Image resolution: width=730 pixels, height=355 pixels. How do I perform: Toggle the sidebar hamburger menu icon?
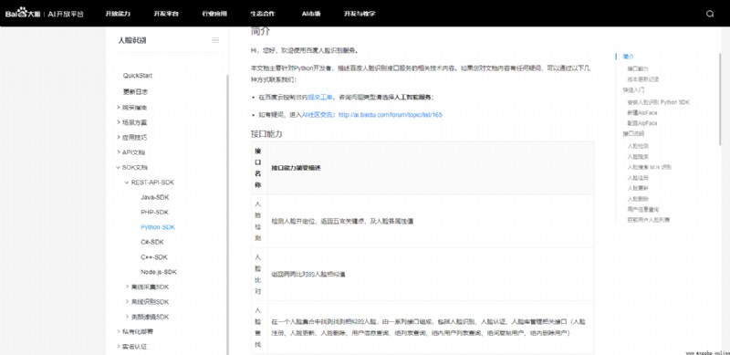click(215, 40)
